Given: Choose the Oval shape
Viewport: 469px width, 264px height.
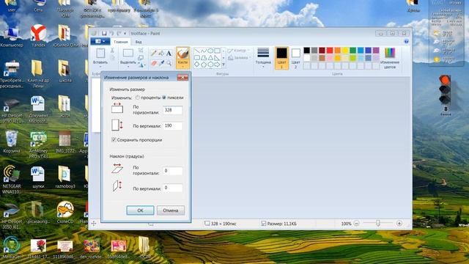Looking at the screenshot, I should pos(210,51).
